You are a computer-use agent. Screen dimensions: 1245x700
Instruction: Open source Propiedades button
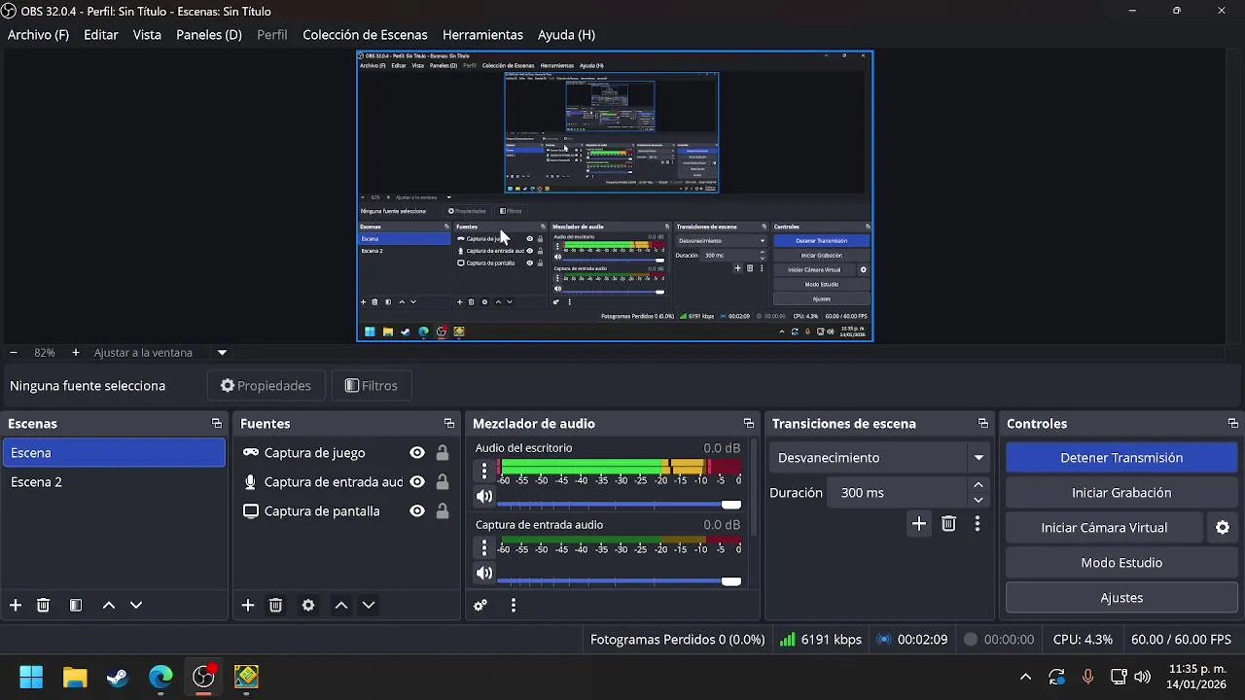coord(266,386)
